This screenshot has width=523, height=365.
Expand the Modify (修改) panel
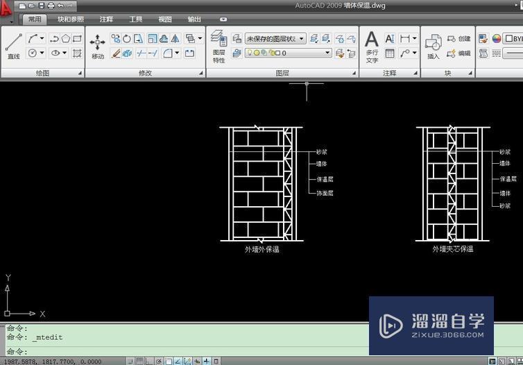(x=200, y=73)
